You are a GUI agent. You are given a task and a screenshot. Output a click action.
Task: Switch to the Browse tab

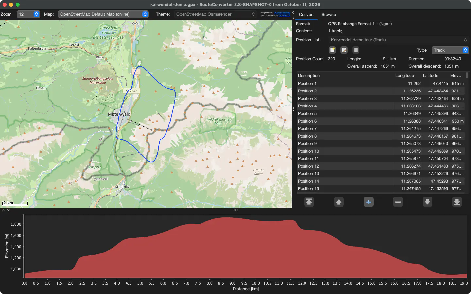329,15
